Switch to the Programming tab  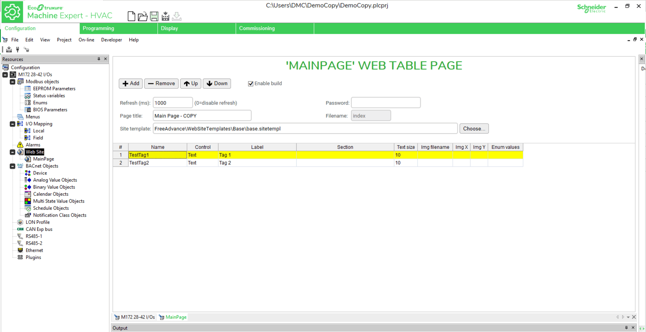pos(118,28)
